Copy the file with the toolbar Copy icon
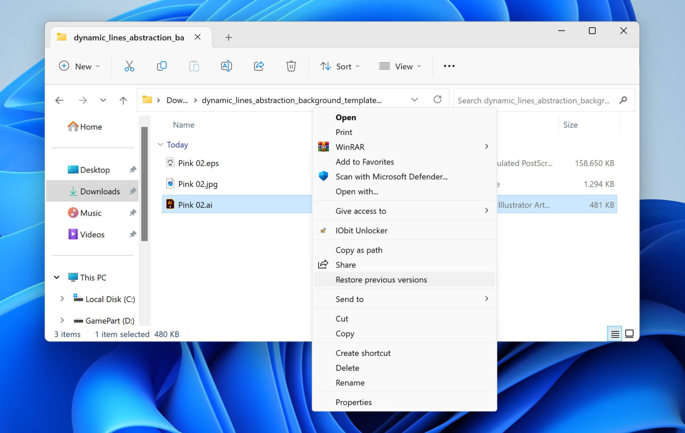The width and height of the screenshot is (685, 433). (161, 66)
